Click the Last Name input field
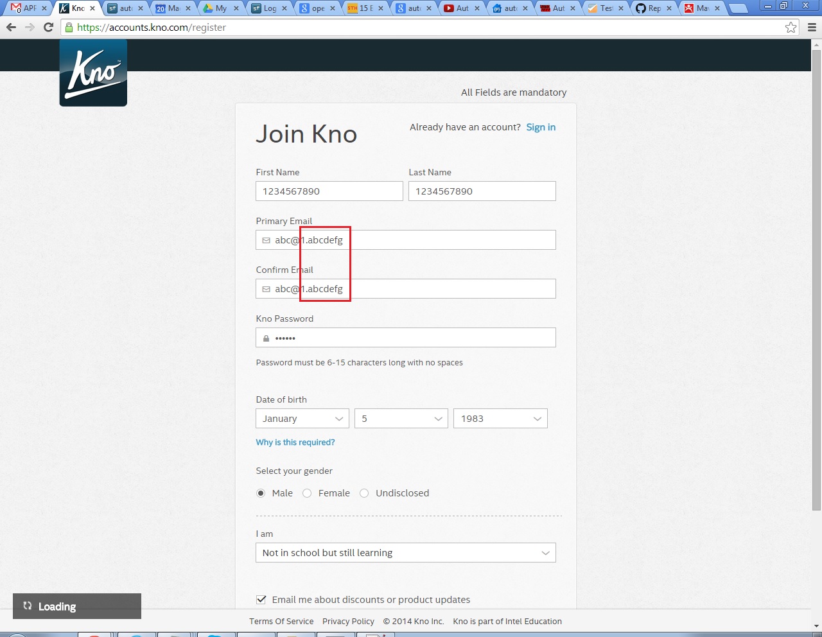Screen dimensions: 822x637 click(x=482, y=191)
